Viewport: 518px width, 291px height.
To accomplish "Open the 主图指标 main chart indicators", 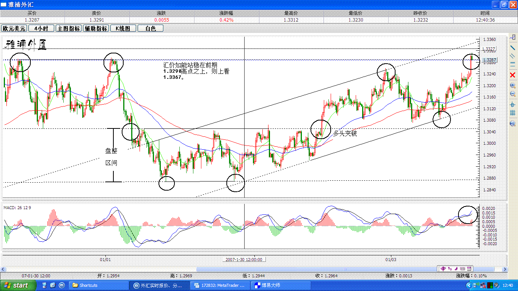I will (69, 28).
